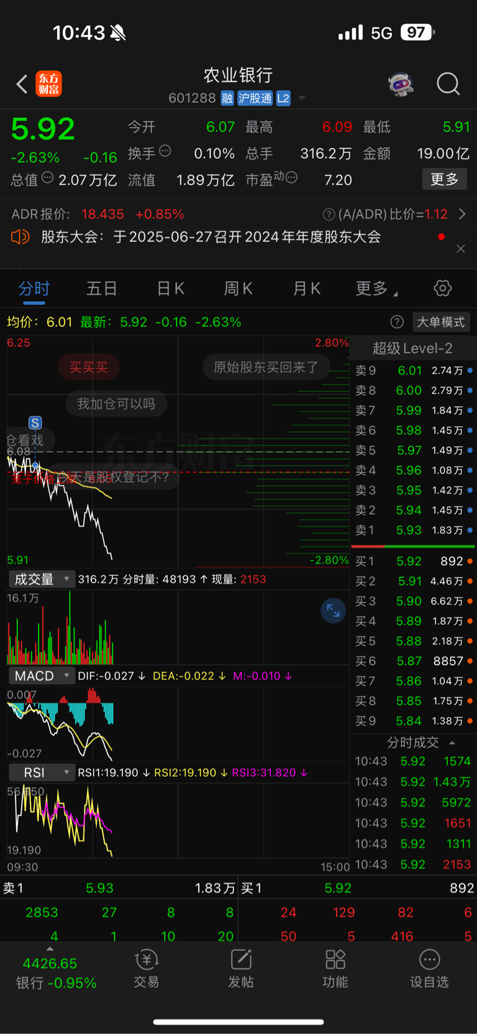Select the 买3 order row at 5.90

pyautogui.click(x=414, y=601)
